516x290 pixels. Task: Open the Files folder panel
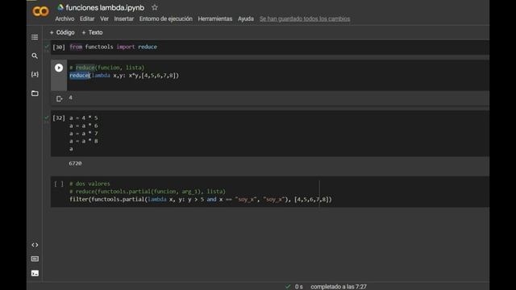[x=35, y=93]
